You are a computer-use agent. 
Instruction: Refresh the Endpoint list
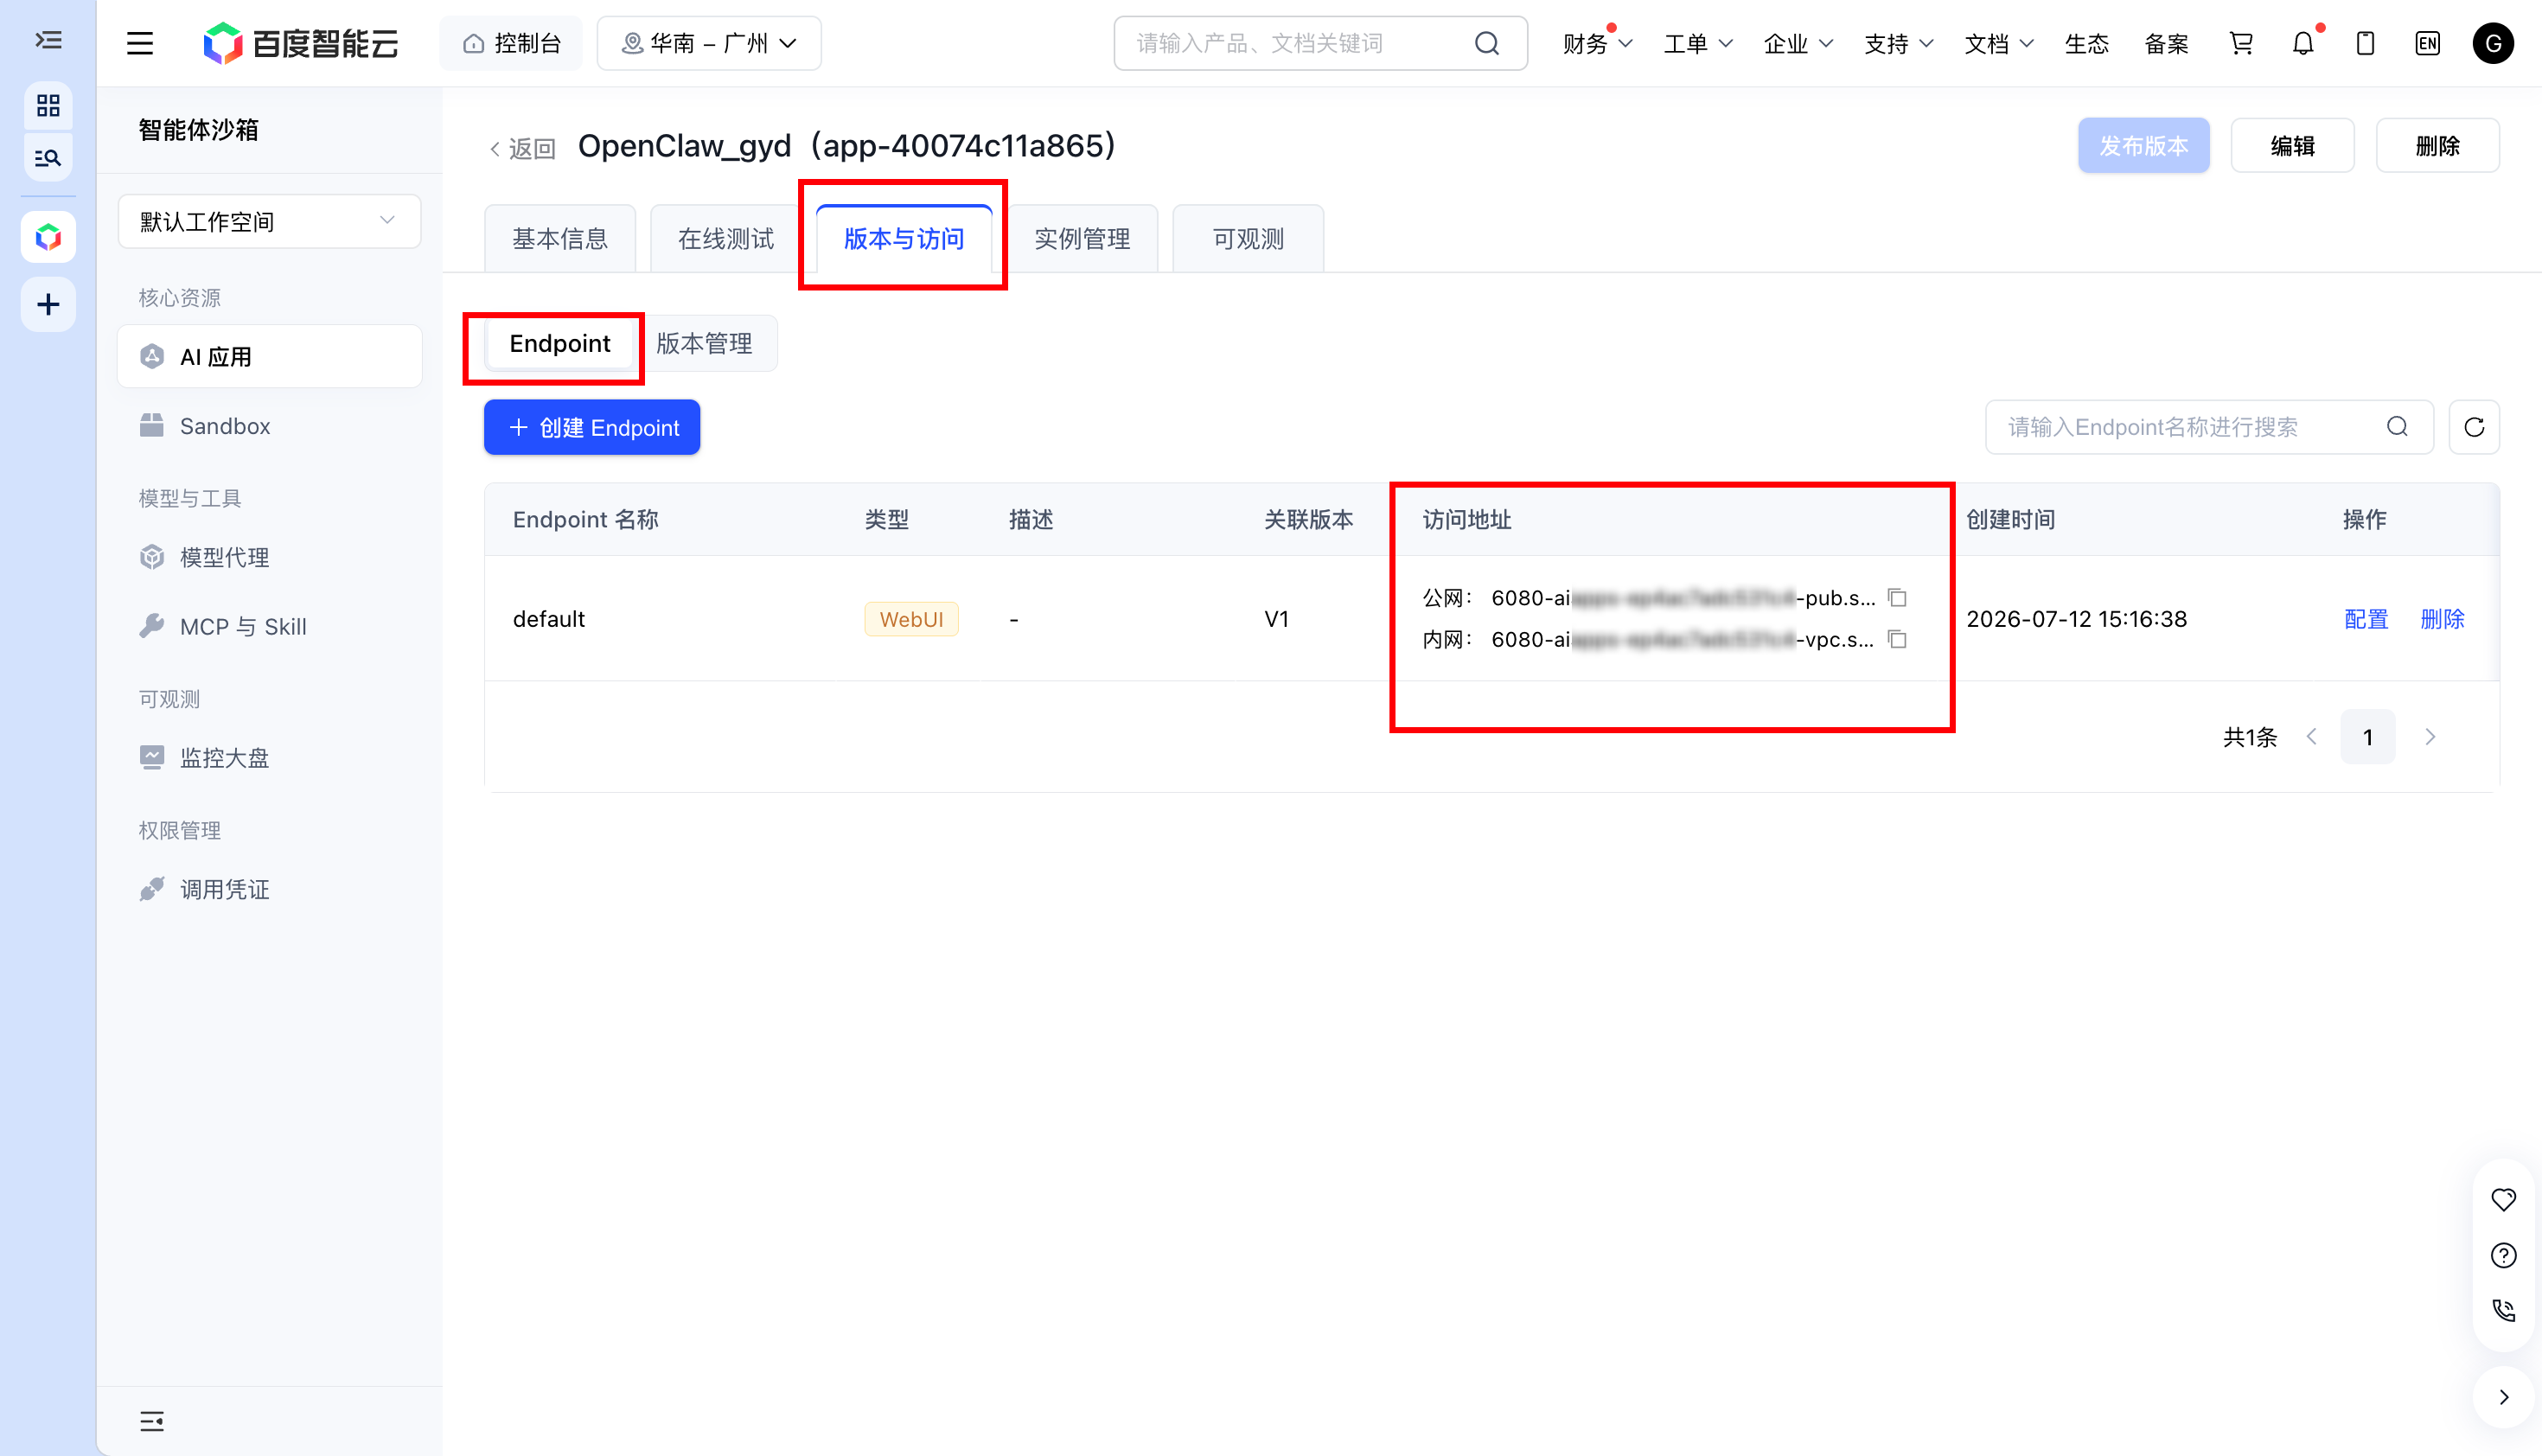point(2474,427)
